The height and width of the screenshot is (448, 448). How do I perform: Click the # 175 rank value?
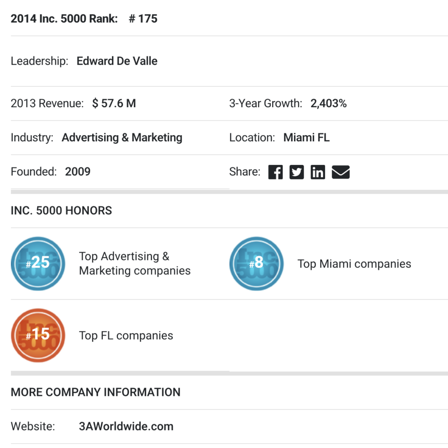click(143, 19)
